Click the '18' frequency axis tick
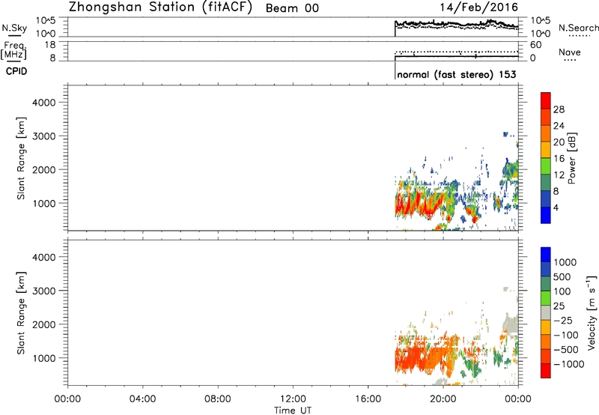The width and height of the screenshot is (599, 415). 49,45
